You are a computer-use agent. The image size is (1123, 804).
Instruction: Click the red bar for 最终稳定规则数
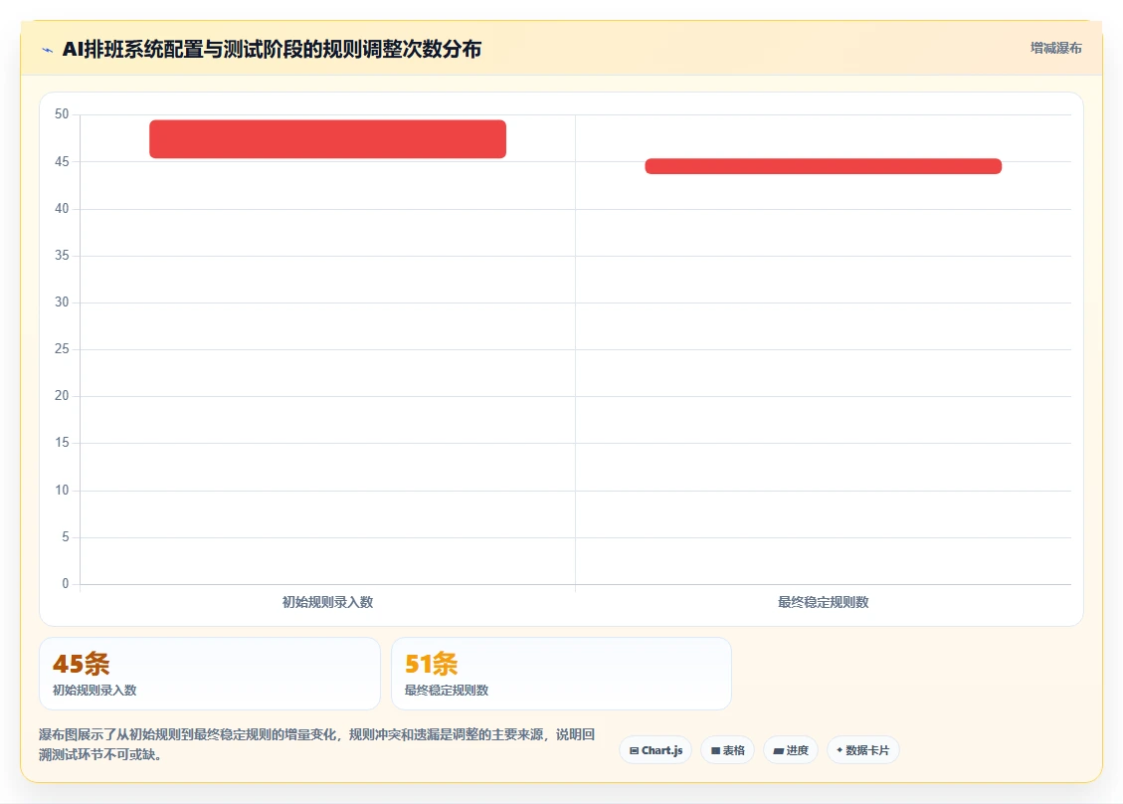[823, 166]
